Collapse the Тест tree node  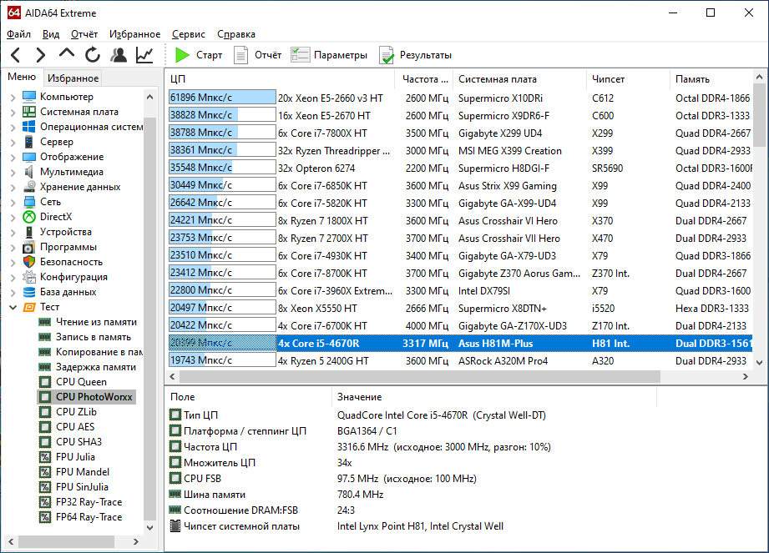(13, 307)
